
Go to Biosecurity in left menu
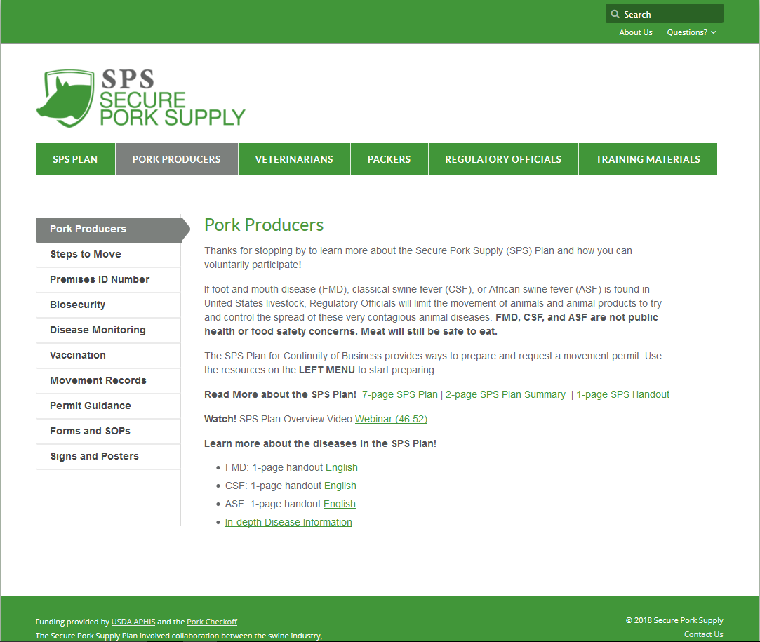pyautogui.click(x=109, y=305)
